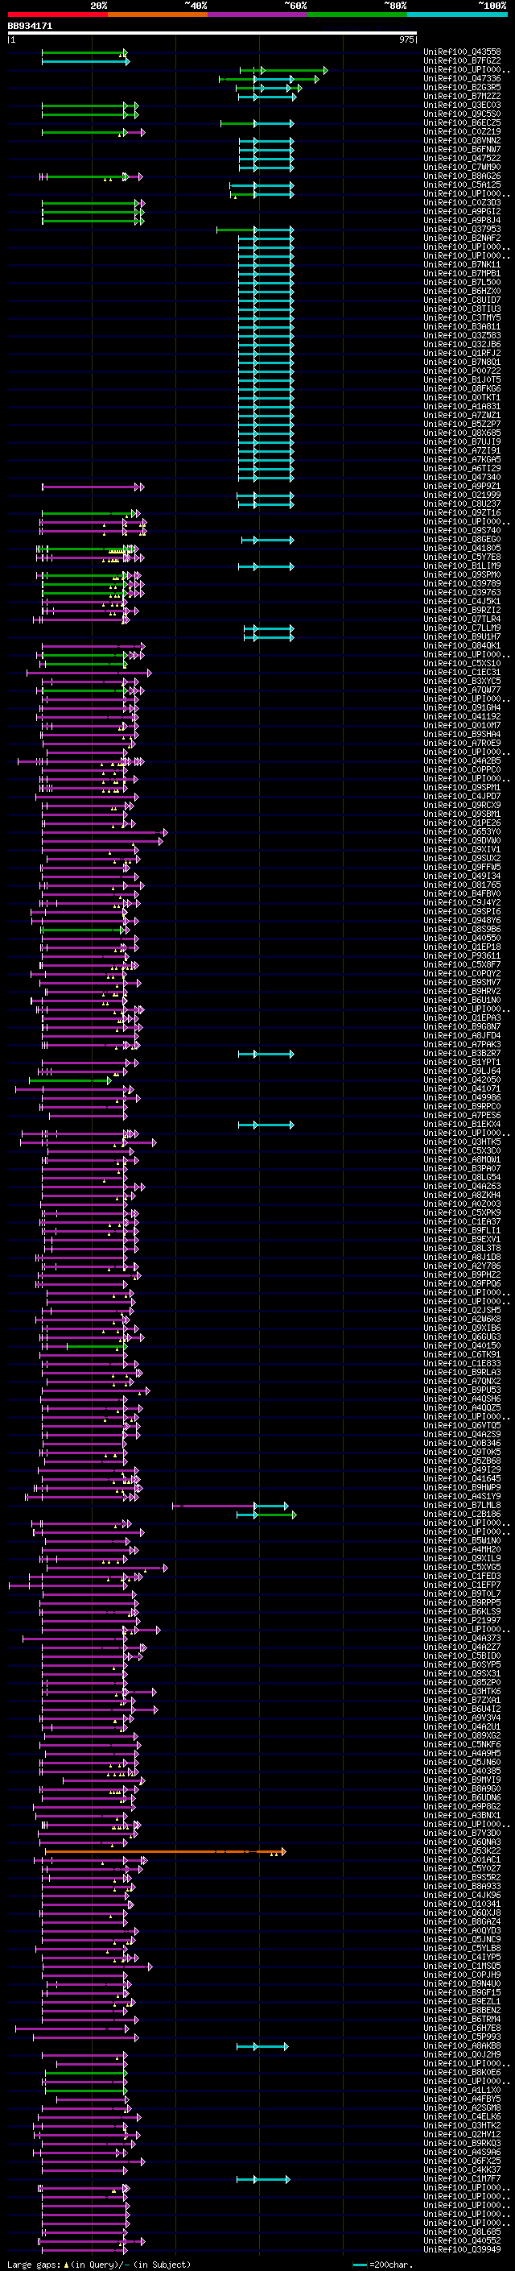This screenshot has height=2271, width=515.
Task: Click hit label UniRef100_Q39789
Action: click(x=462, y=583)
